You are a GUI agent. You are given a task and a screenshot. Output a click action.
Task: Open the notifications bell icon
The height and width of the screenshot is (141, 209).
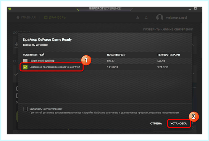(138, 18)
